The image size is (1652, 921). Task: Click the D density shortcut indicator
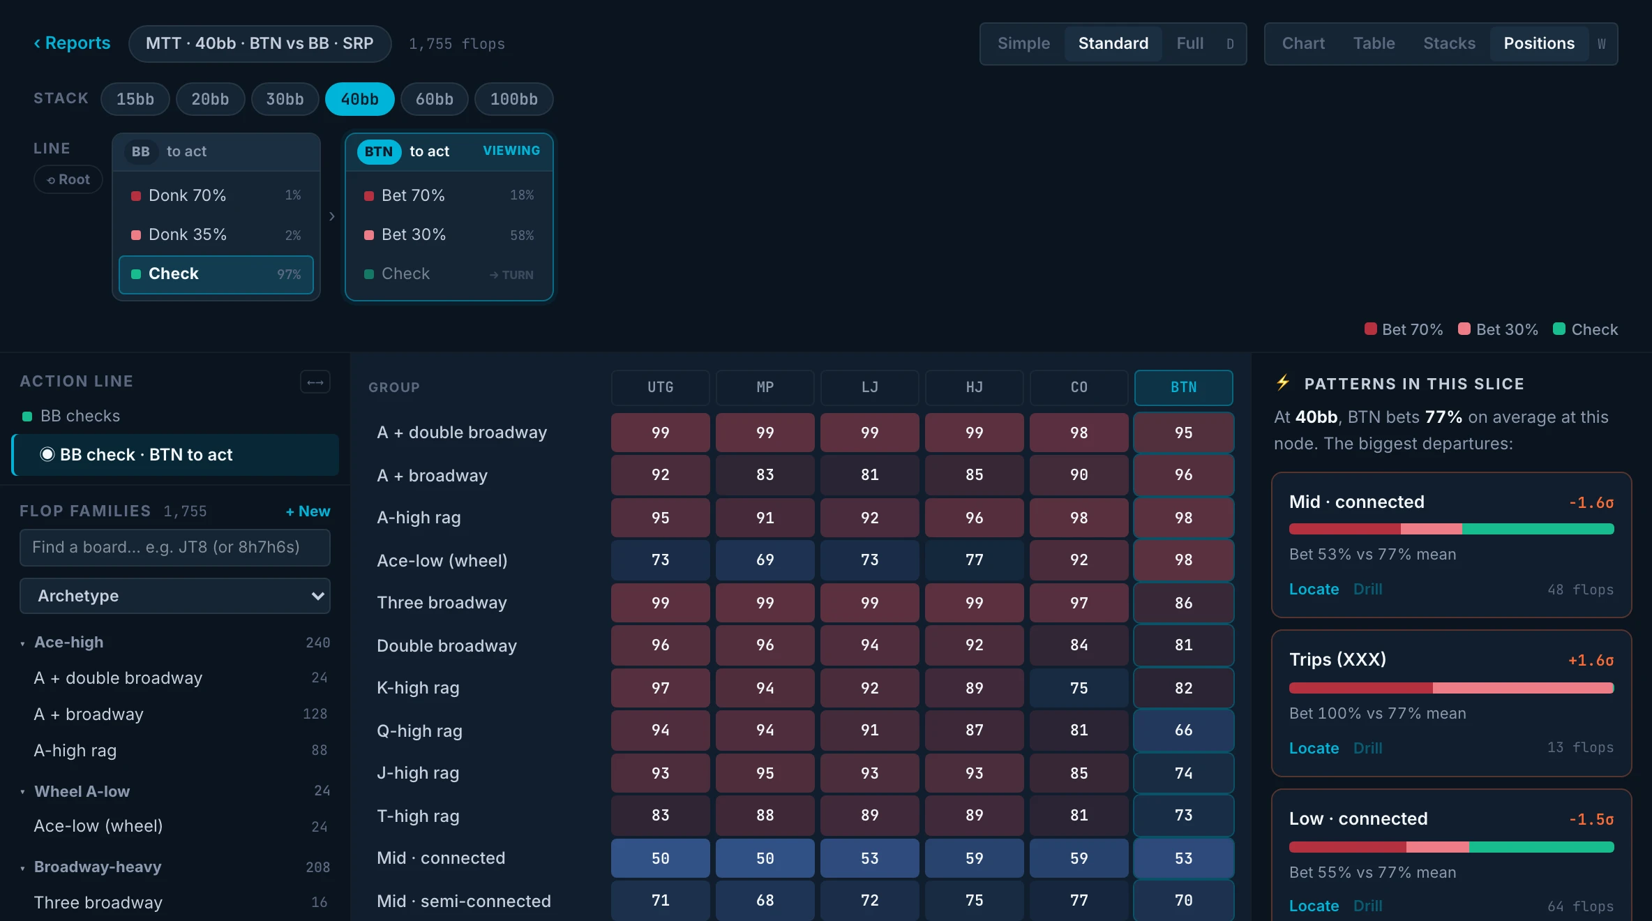[x=1230, y=44]
